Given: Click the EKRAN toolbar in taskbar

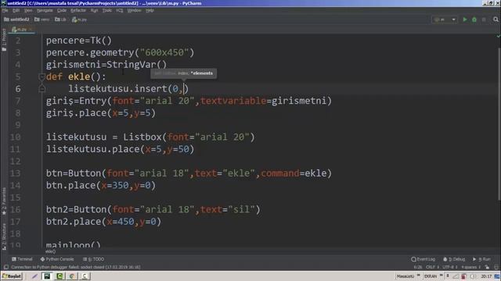Looking at the screenshot, I should pyautogui.click(x=431, y=276).
